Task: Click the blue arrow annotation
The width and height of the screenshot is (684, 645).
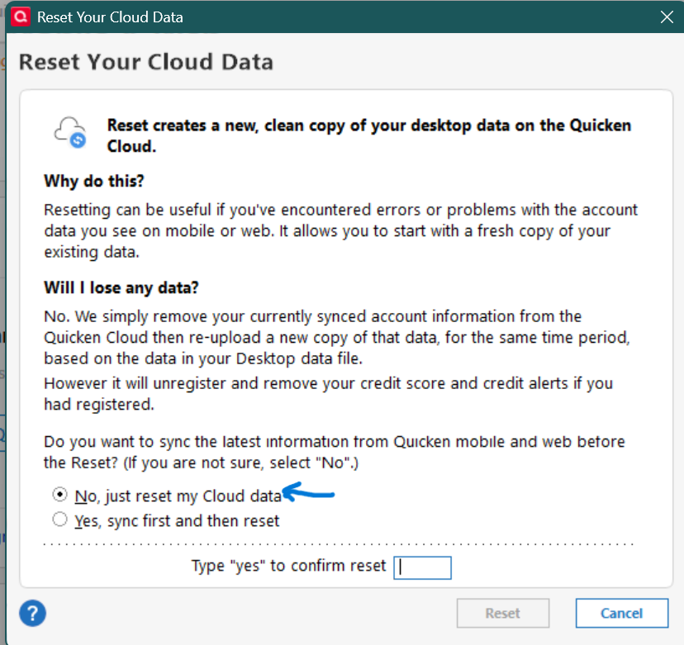Action: coord(309,495)
